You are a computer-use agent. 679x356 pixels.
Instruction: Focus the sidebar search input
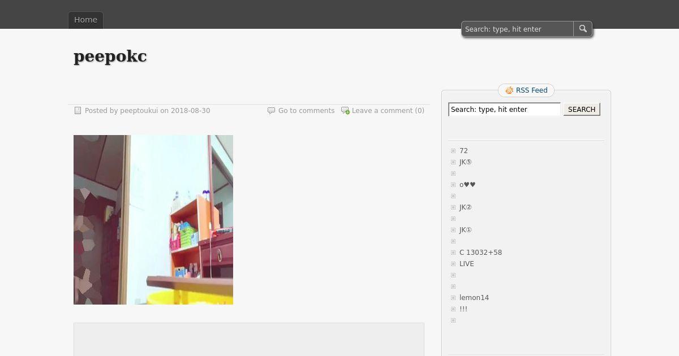click(504, 110)
